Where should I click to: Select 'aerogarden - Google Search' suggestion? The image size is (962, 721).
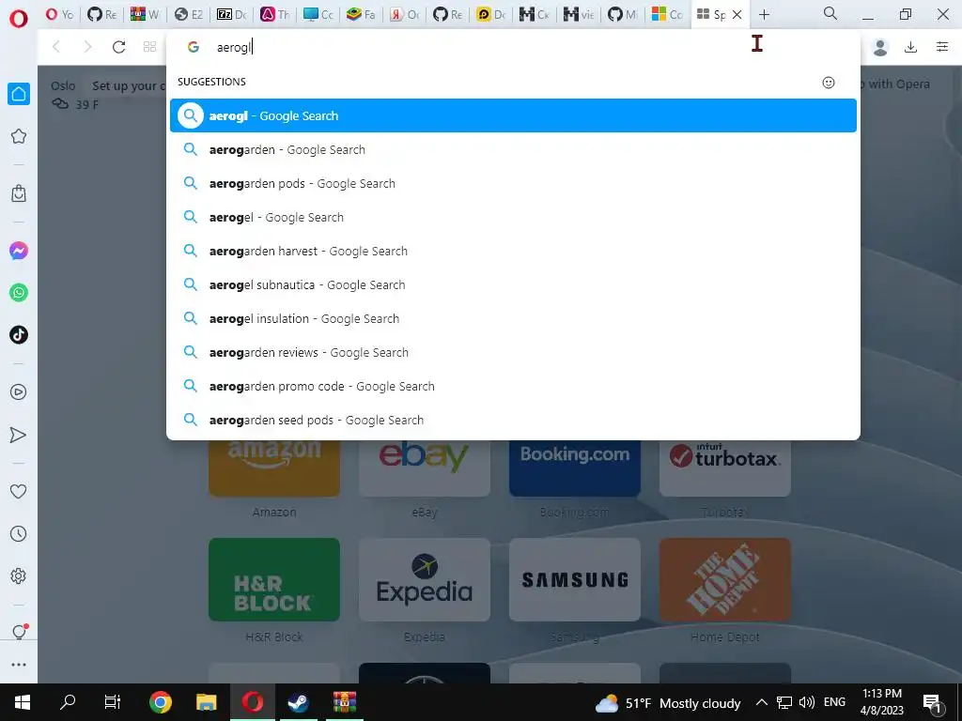pyautogui.click(x=513, y=149)
